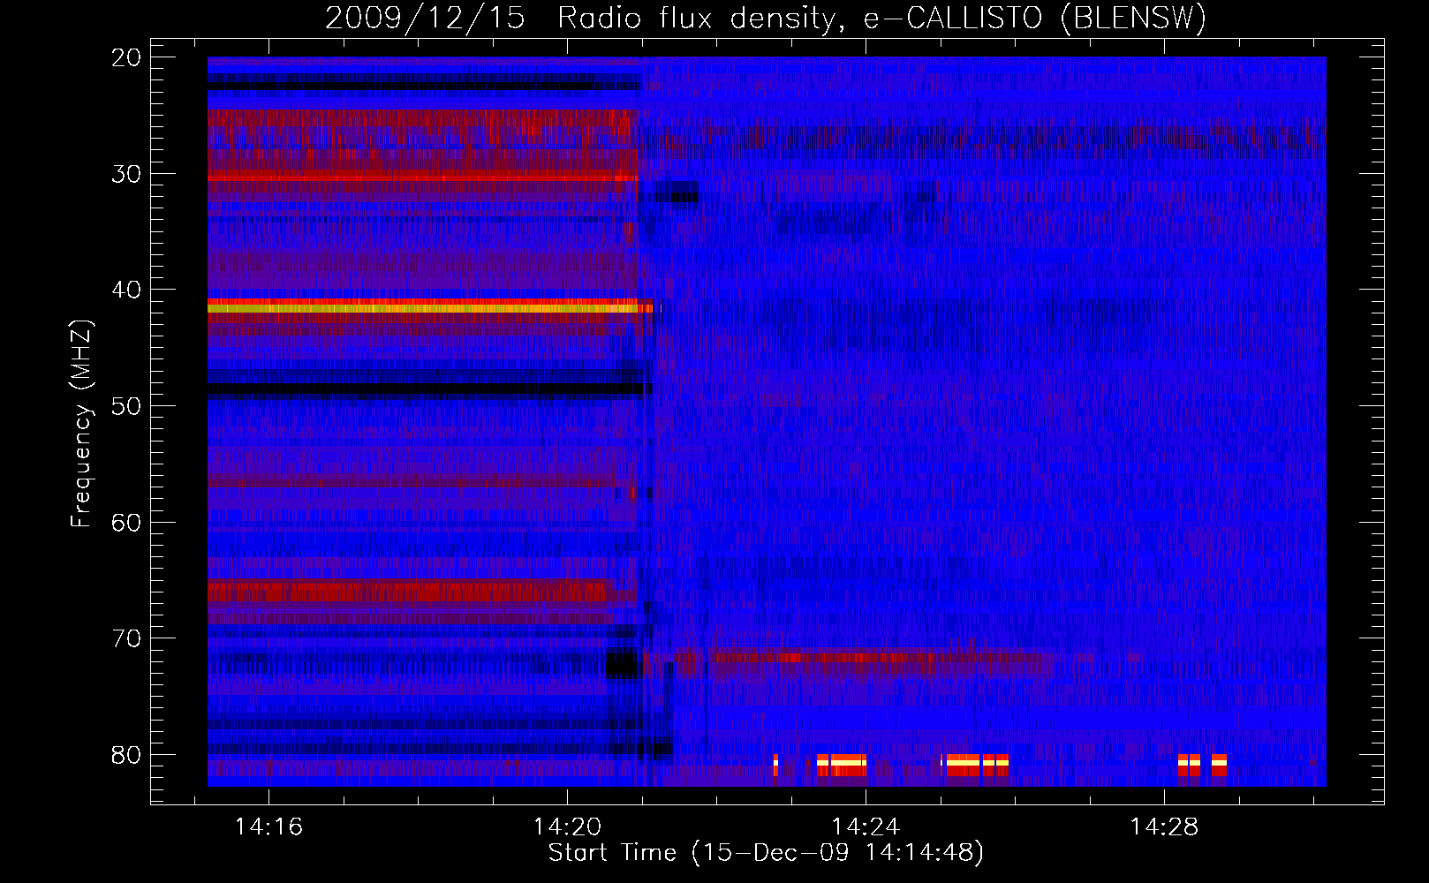
Task: Click the '50' frequency tick label
Action: click(x=126, y=406)
